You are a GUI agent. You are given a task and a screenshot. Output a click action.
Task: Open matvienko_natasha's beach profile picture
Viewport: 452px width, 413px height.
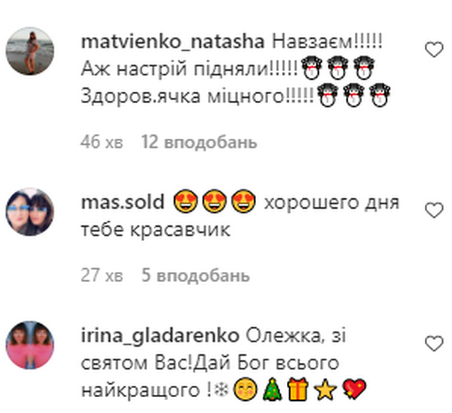[x=30, y=51]
